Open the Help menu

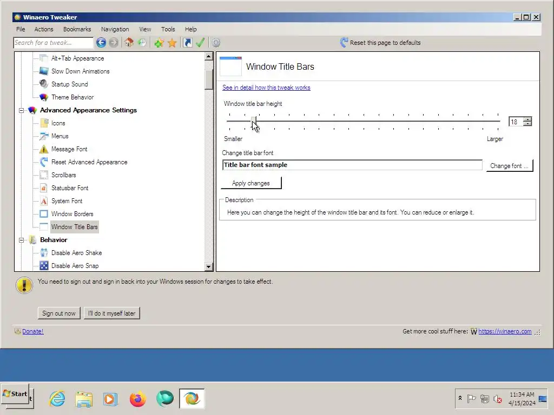click(x=191, y=29)
